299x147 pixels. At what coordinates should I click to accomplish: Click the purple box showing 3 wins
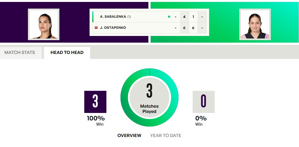[x=95, y=102]
